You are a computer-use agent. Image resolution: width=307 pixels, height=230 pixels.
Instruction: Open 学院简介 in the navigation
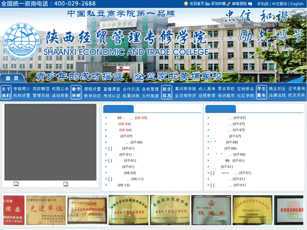22,89
